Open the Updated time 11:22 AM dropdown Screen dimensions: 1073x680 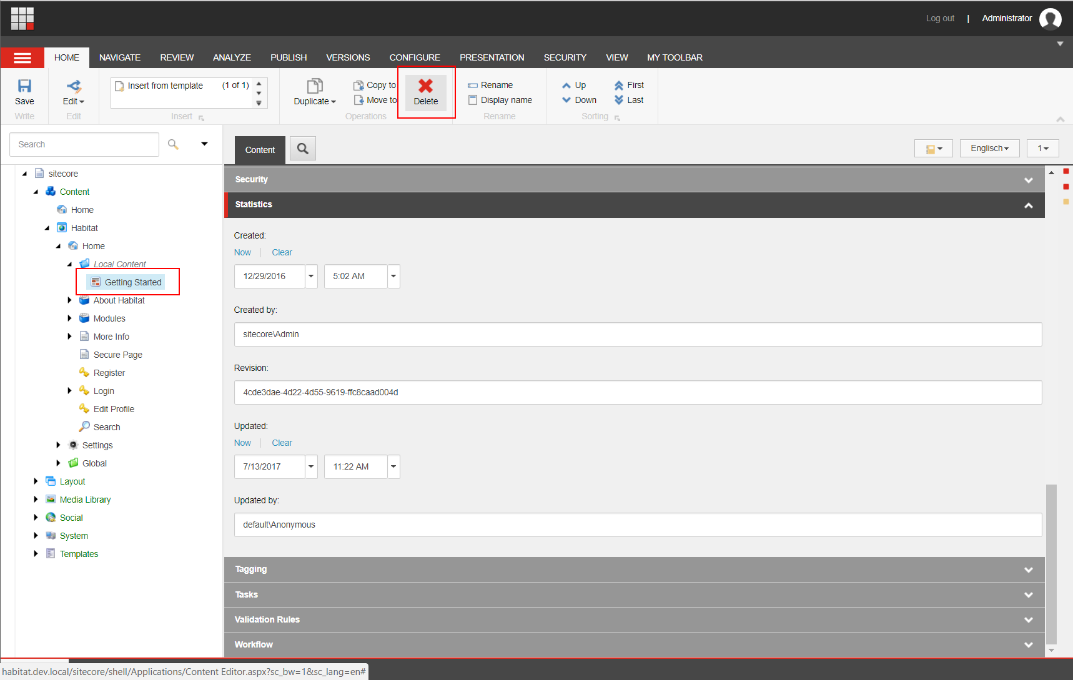click(393, 466)
